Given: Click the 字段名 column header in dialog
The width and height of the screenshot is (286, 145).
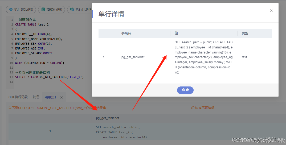Looking at the screenshot, I should click(126, 33).
